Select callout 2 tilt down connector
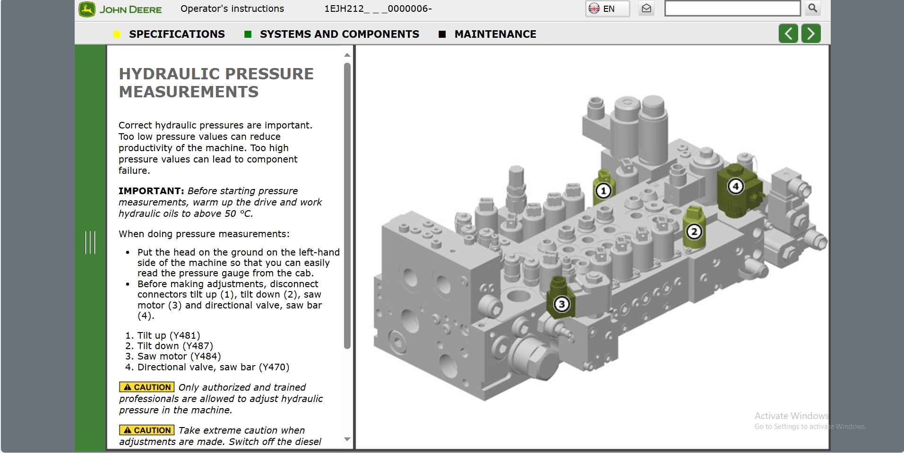The height and width of the screenshot is (453, 904). [x=694, y=231]
